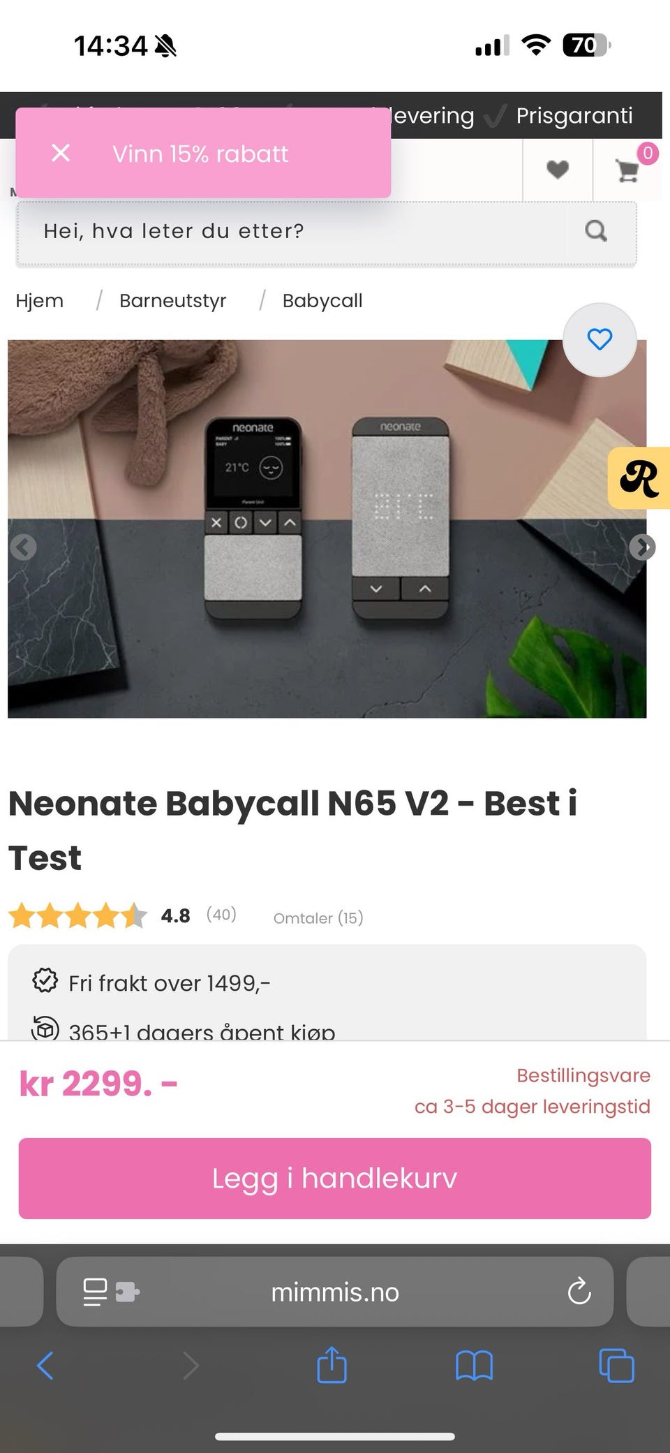Show previous product image arrow
This screenshot has height=1453, width=670.
coord(23,547)
